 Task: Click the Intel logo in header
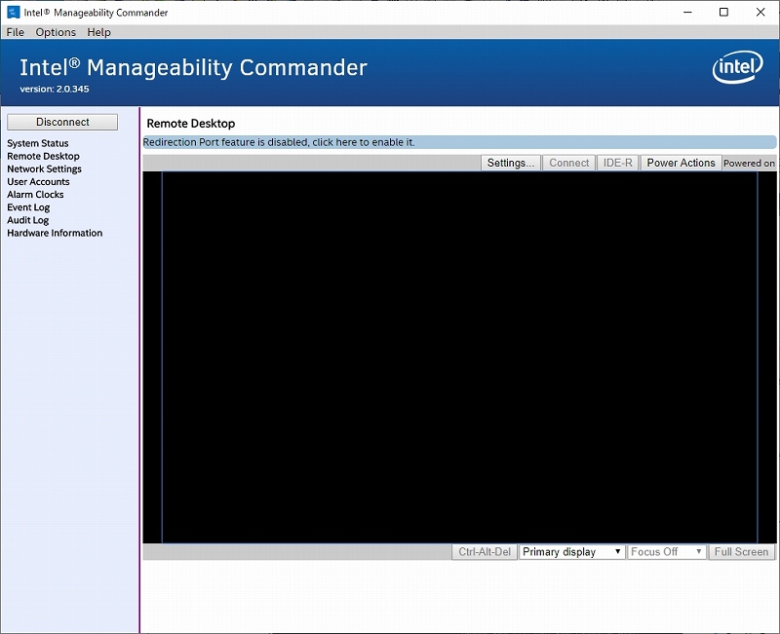737,68
